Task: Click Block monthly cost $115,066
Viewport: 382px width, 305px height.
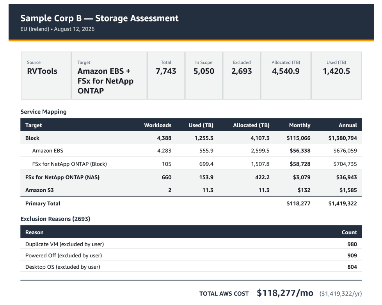Action: (x=298, y=138)
